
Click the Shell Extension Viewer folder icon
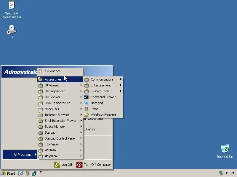(x=40, y=121)
